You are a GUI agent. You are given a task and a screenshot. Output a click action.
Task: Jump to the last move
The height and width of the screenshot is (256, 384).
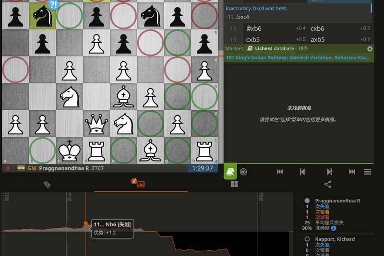pyautogui.click(x=352, y=172)
